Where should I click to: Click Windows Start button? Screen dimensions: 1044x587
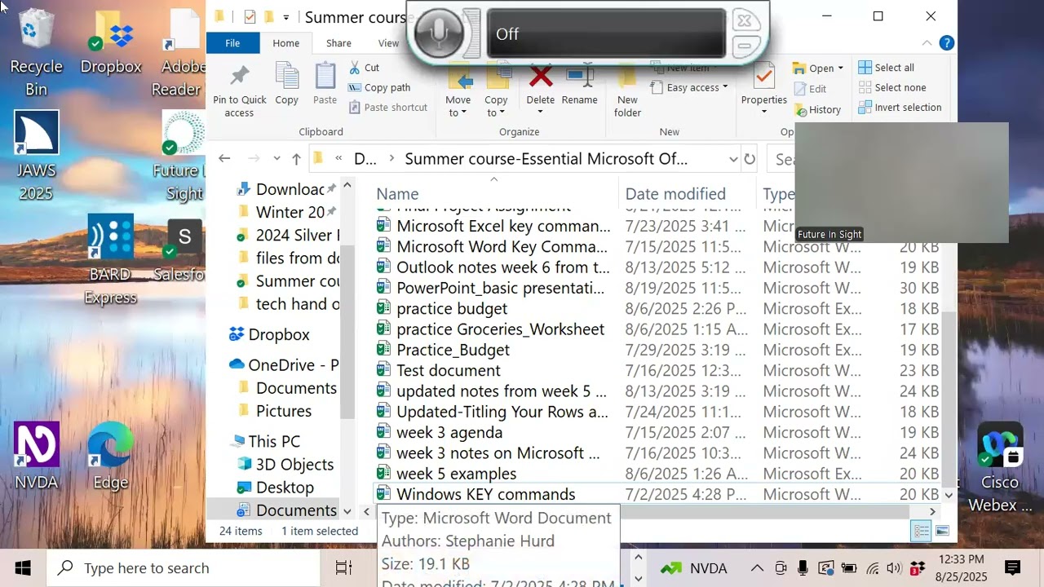[x=22, y=568]
